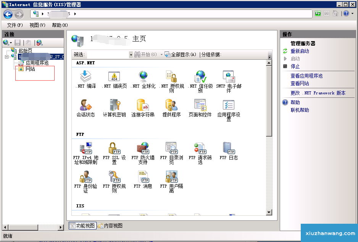Click the refresh page toolbar icon

(x=318, y=13)
